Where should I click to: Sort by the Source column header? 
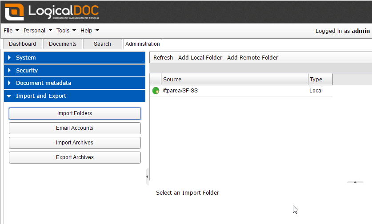pos(235,79)
